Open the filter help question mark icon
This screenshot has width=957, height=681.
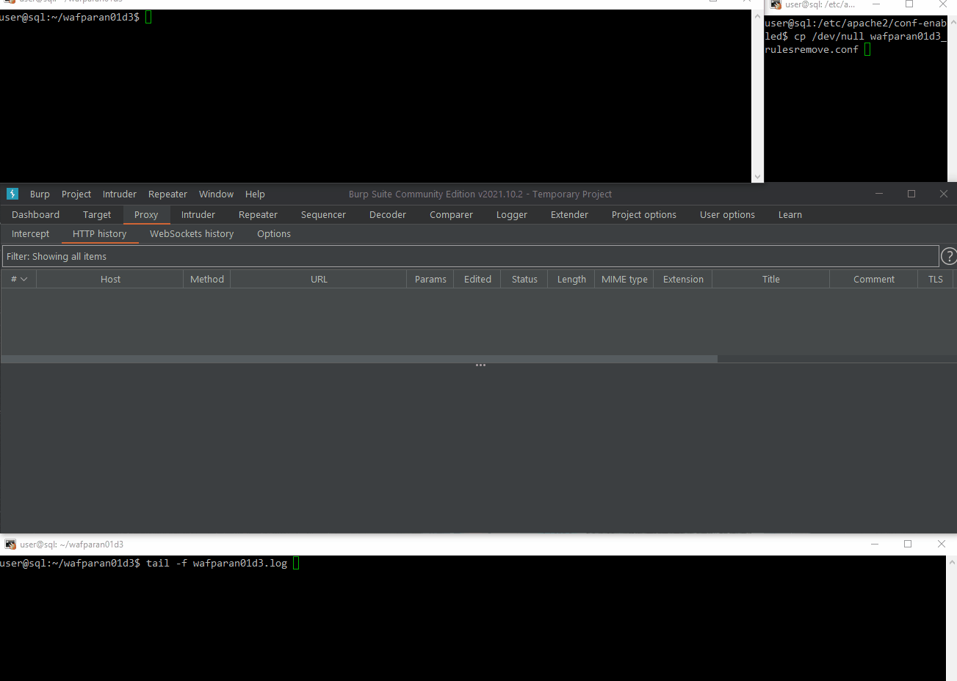949,256
